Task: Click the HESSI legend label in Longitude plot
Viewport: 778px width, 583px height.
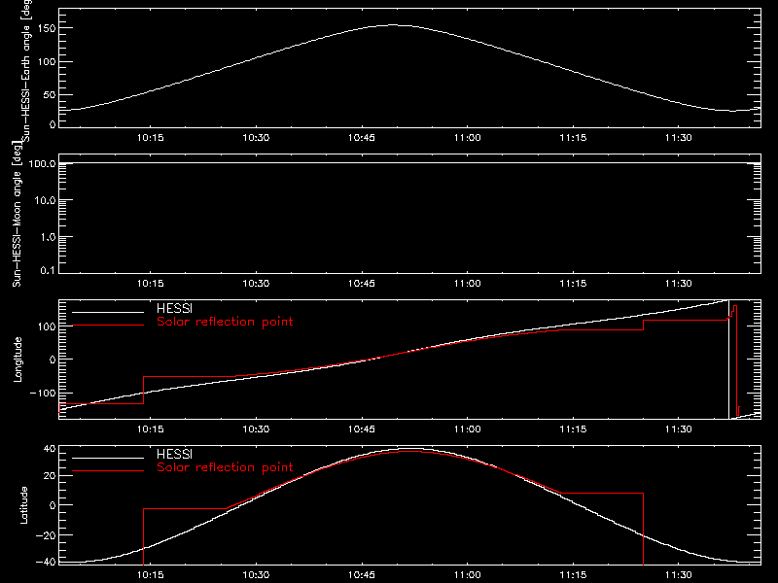Action: coord(174,308)
